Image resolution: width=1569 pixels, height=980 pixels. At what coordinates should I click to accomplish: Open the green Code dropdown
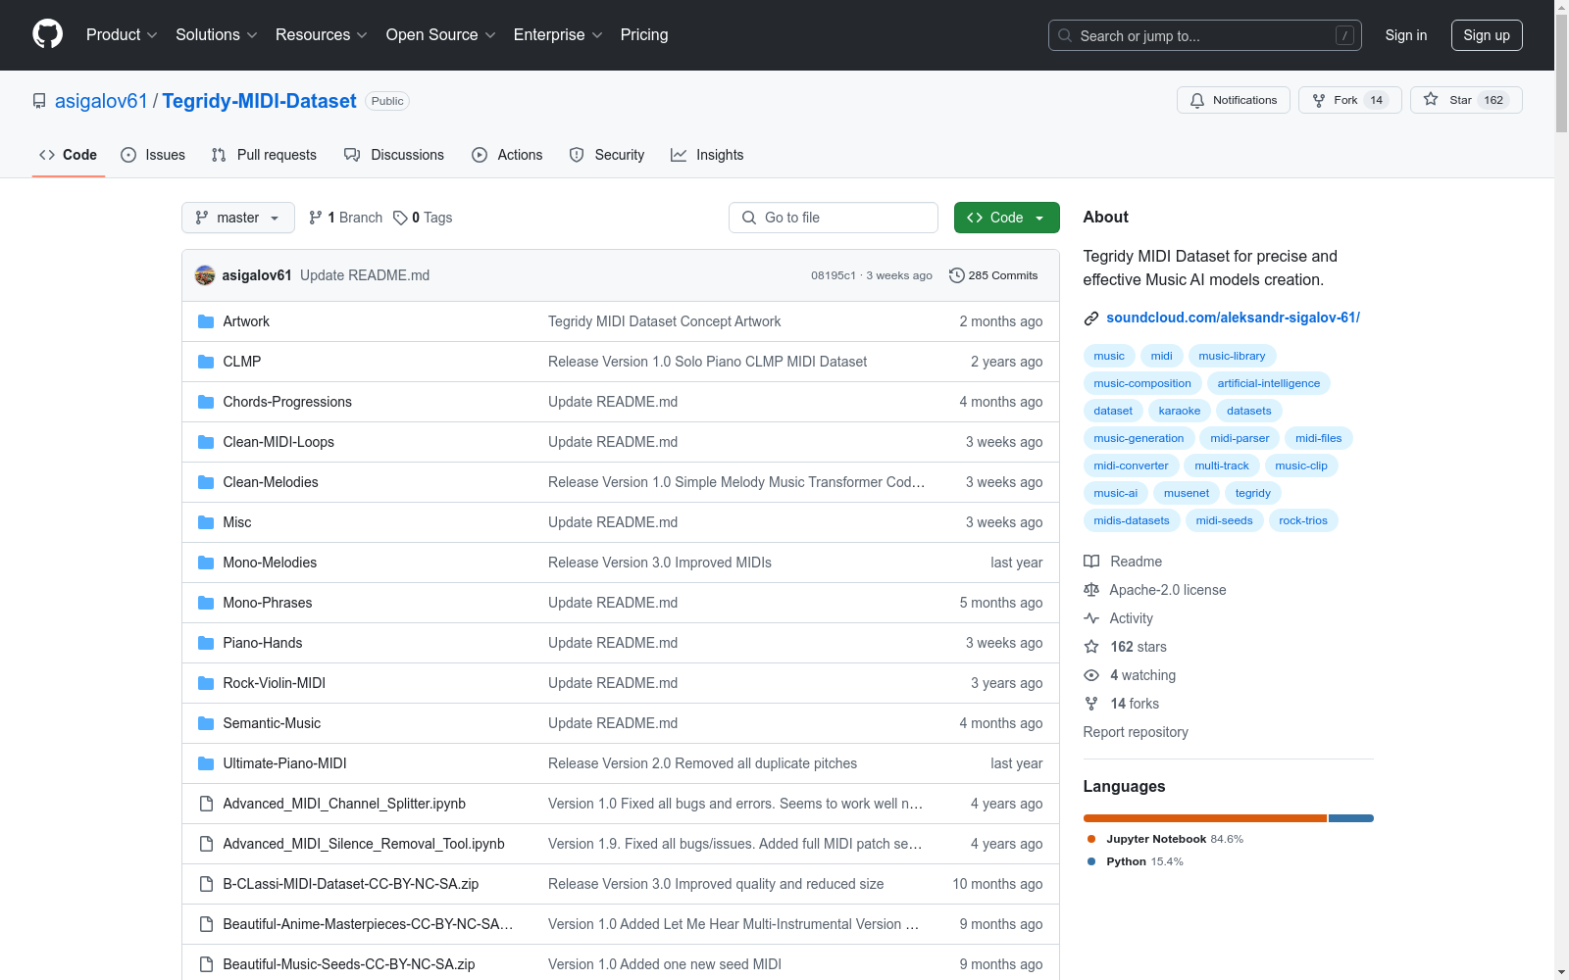pos(1007,218)
